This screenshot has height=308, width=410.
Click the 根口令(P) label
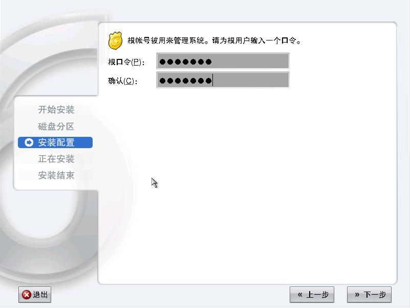126,62
